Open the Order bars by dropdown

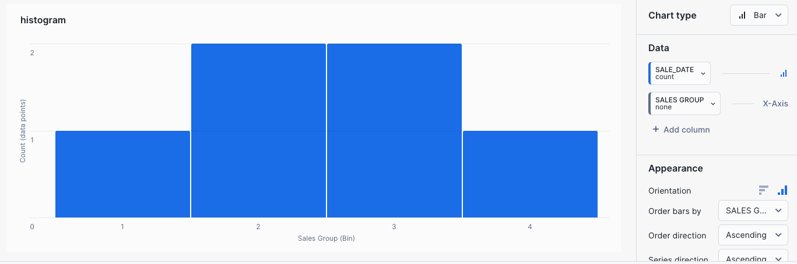pos(753,211)
